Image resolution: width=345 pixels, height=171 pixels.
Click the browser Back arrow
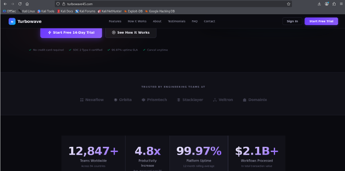[x=5, y=4]
